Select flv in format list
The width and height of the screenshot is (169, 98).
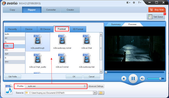pos(15,42)
